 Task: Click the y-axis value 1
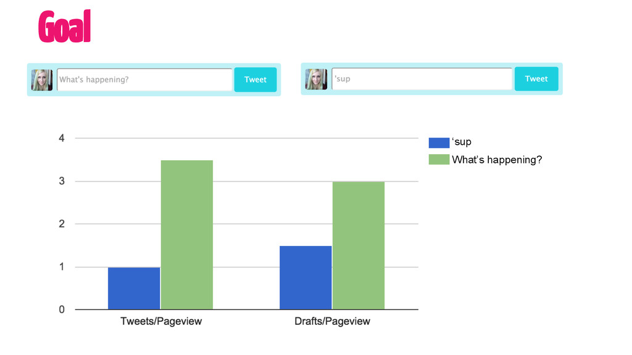(62, 267)
